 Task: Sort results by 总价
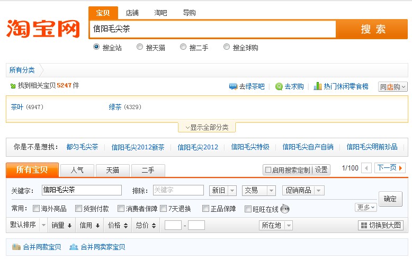coord(146,225)
